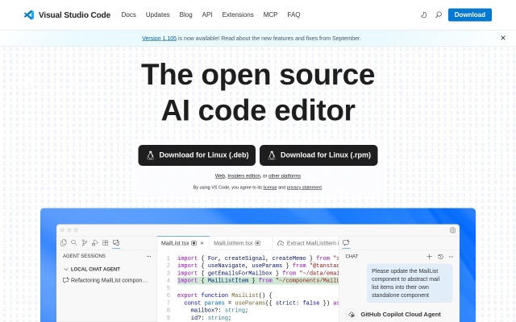This screenshot has height=322, width=516.
Task: Click the Source Control icon in sidebar
Action: tap(85, 242)
